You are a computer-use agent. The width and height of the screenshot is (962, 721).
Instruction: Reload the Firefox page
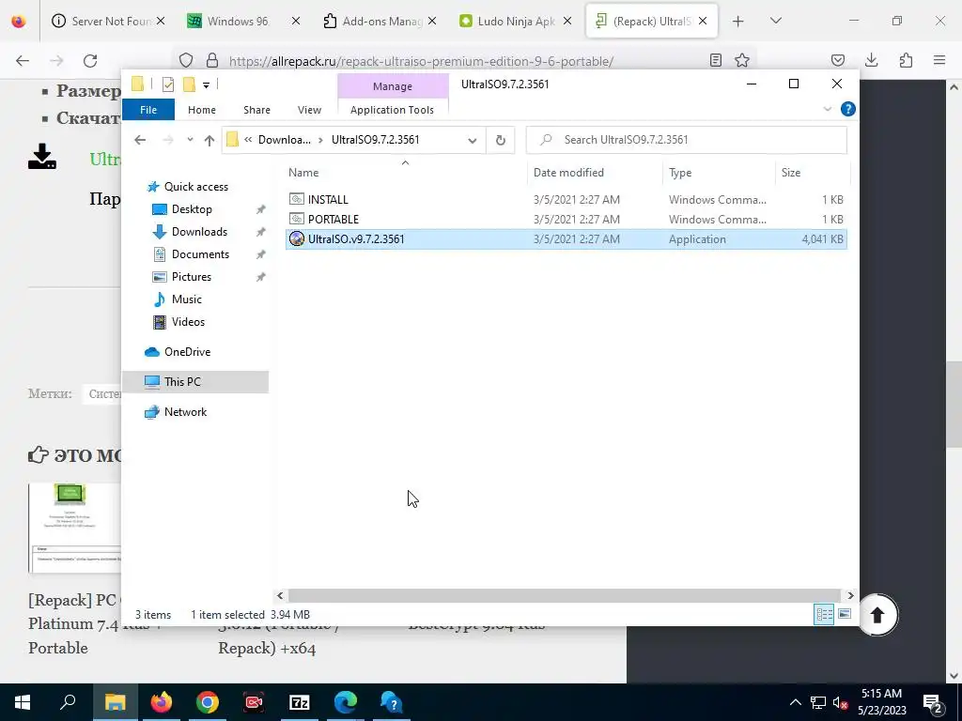90,61
